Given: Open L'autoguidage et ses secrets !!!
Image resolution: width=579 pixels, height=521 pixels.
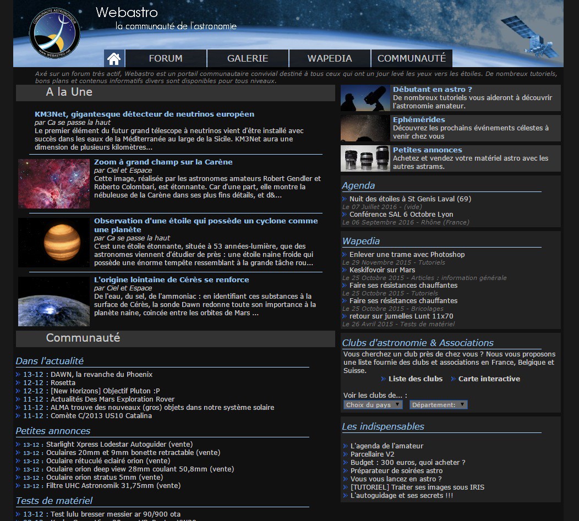Looking at the screenshot, I should coord(401,496).
